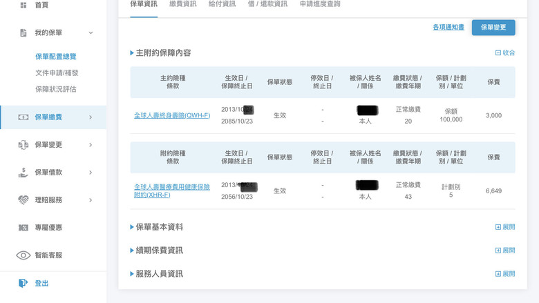
Task: Click the 專屬優惠 coupon icon
Action: (x=23, y=228)
